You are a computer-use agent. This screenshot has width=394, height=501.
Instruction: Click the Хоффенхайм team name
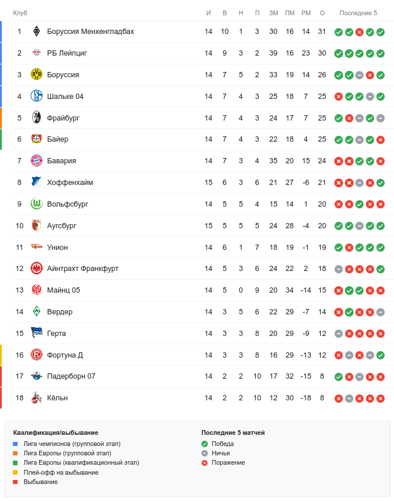pyautogui.click(x=70, y=183)
